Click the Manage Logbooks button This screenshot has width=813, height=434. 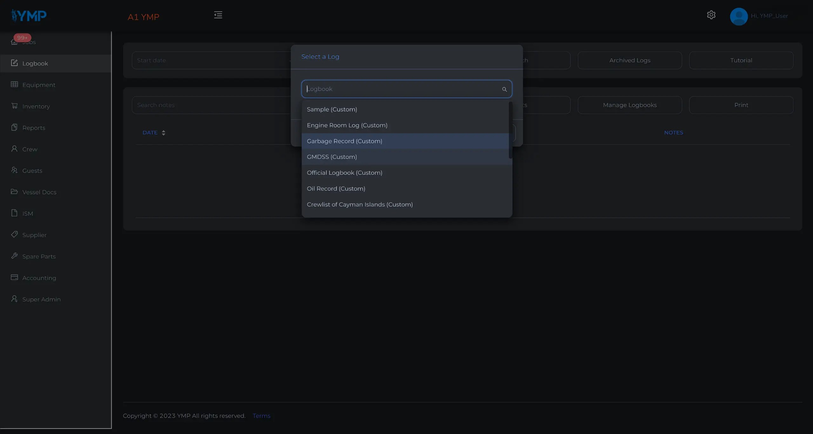[x=629, y=105]
